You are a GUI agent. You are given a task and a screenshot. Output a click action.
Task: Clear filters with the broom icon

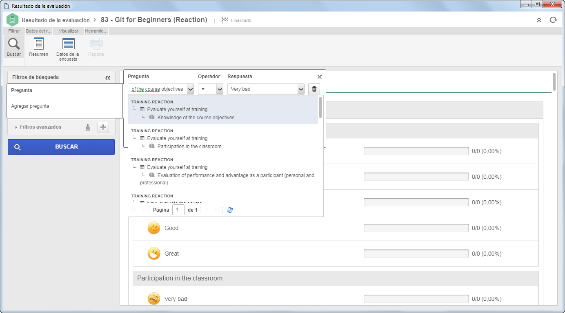click(x=88, y=127)
